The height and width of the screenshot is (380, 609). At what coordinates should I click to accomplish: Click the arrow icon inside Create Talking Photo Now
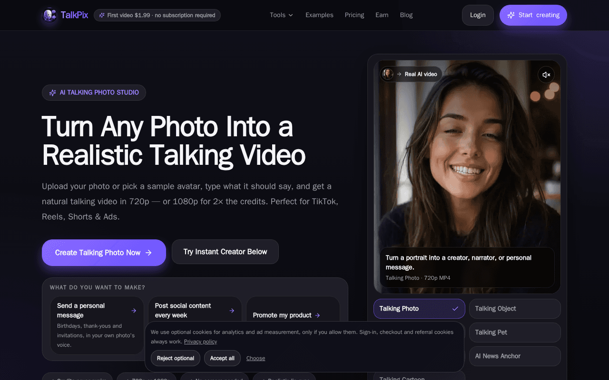coord(148,253)
